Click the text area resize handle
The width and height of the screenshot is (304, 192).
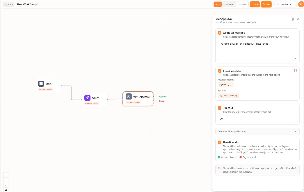pos(295,59)
